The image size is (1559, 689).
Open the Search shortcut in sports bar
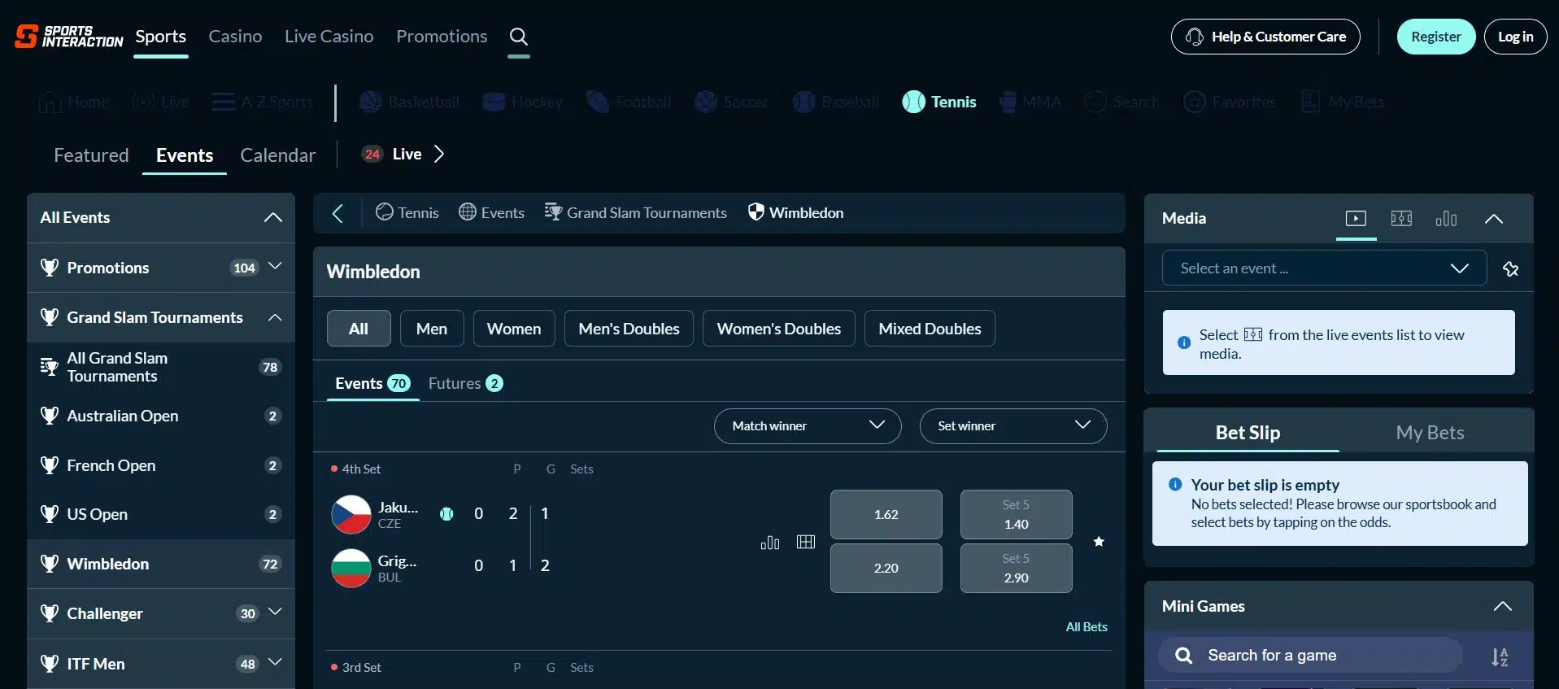(x=1122, y=102)
